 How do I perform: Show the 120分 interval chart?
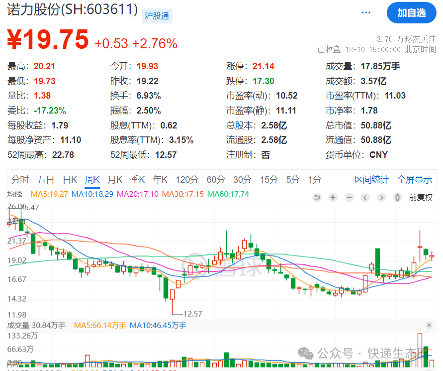pos(187,179)
